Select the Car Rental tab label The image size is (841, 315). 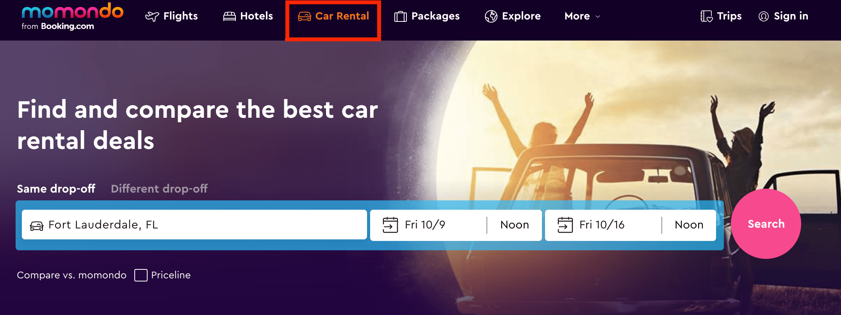point(342,16)
